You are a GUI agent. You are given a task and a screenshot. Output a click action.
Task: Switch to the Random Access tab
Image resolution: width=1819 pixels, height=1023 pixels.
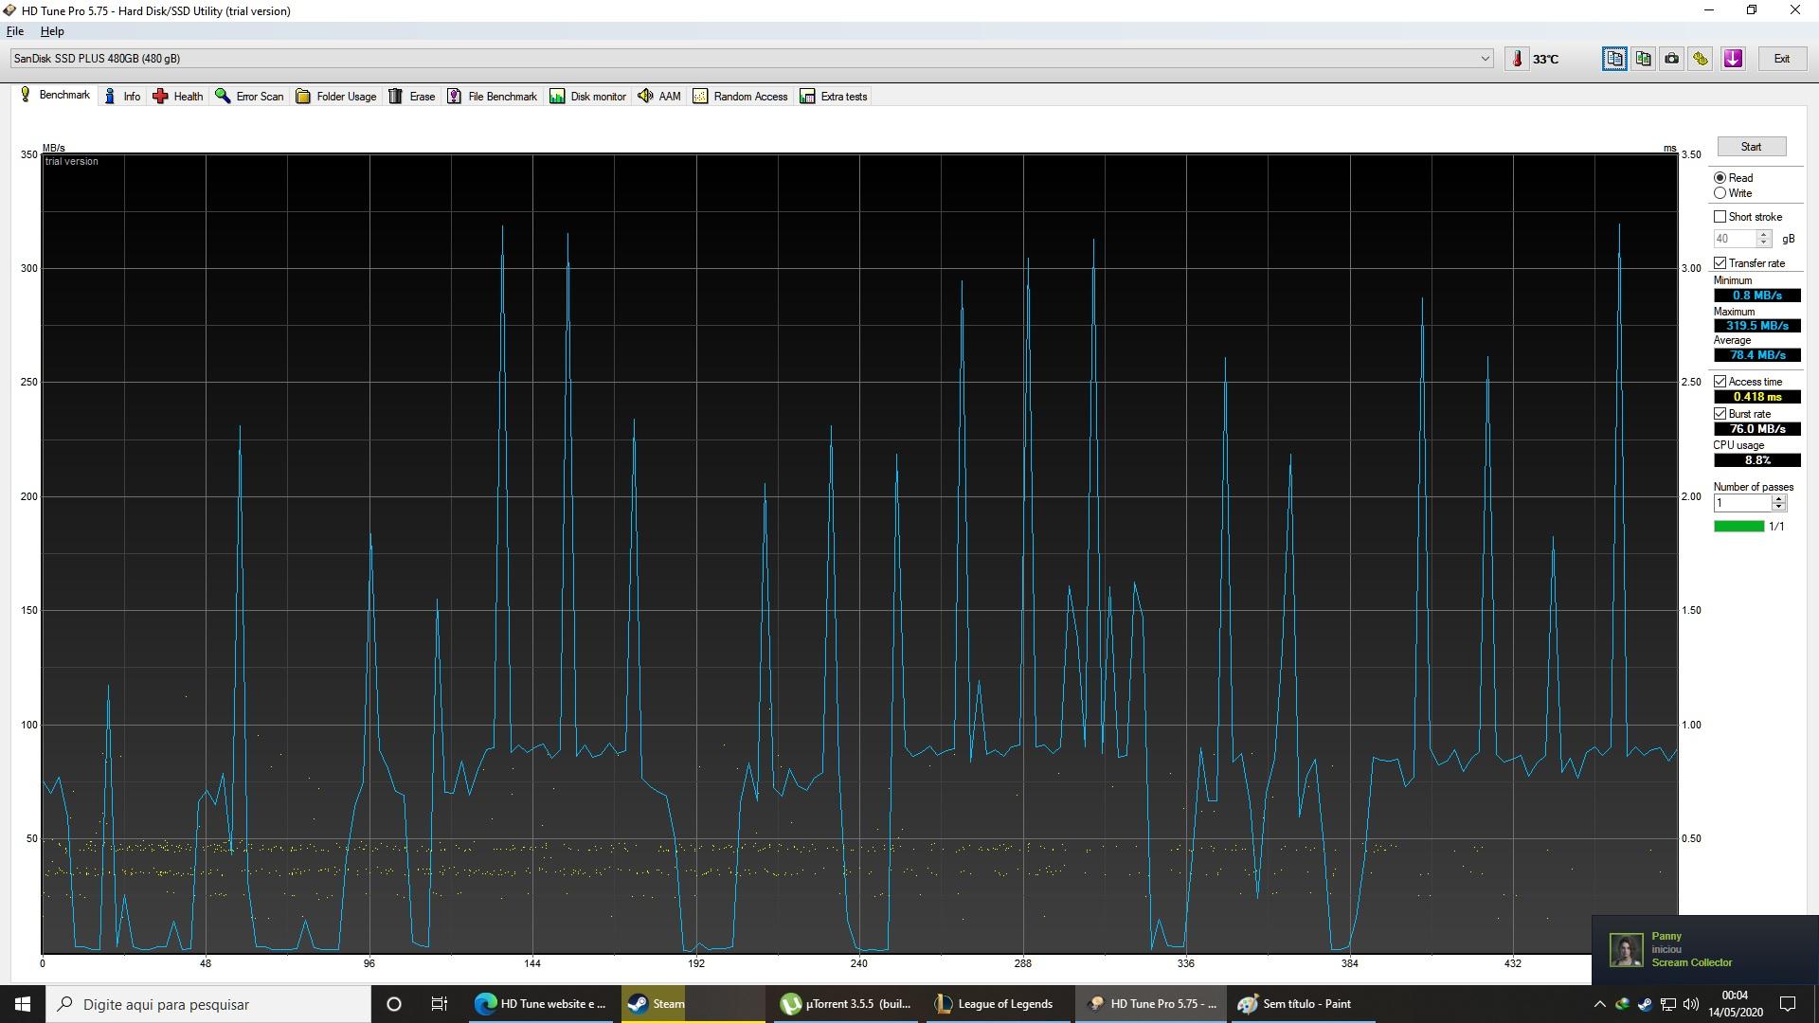pyautogui.click(x=741, y=97)
